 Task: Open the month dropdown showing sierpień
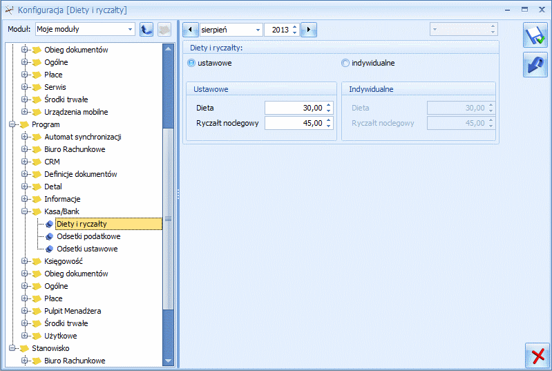tap(258, 30)
